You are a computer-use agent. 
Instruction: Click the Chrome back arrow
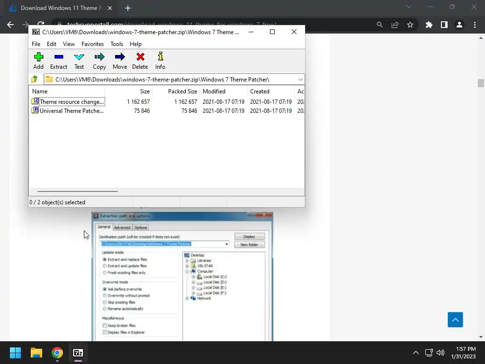pyautogui.click(x=10, y=25)
